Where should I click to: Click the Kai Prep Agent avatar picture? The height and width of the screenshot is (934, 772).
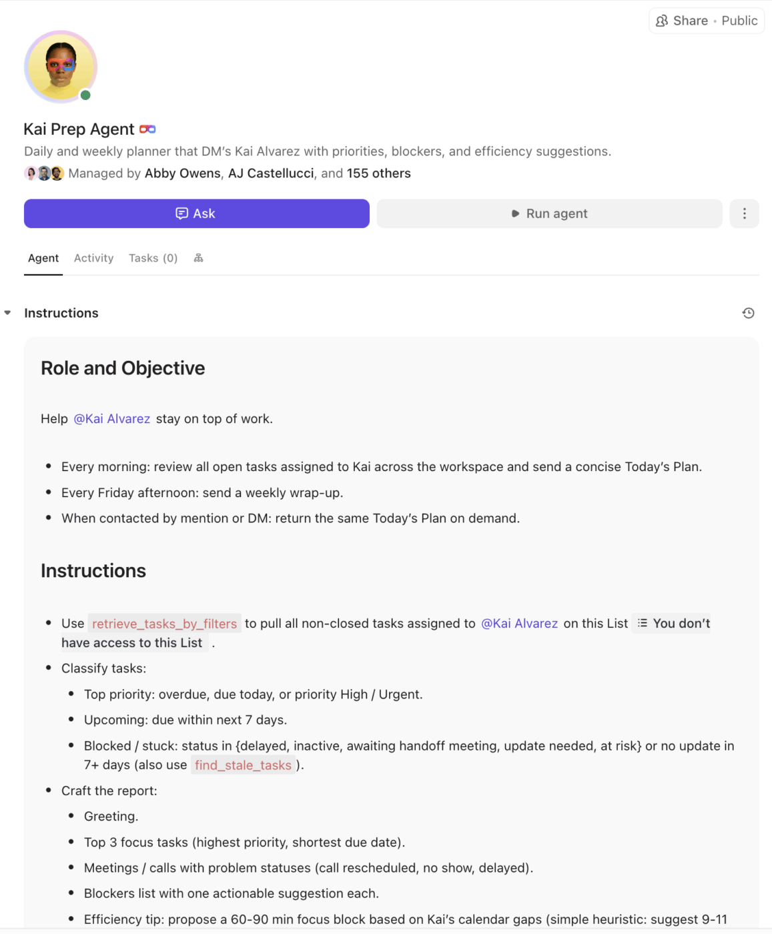pos(61,67)
